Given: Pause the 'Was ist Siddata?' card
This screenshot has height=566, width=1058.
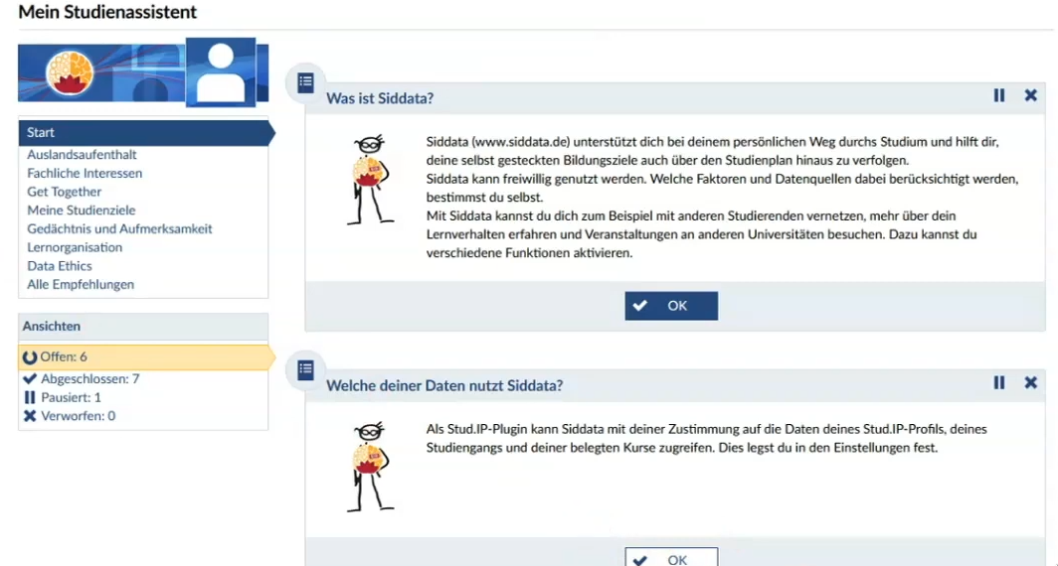Looking at the screenshot, I should point(999,95).
